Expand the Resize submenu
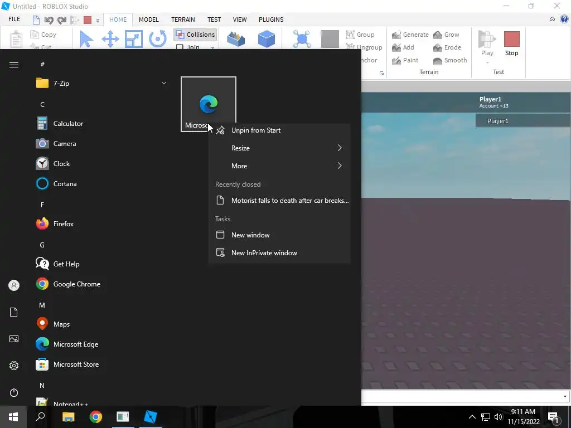This screenshot has height=428, width=571. point(279,148)
